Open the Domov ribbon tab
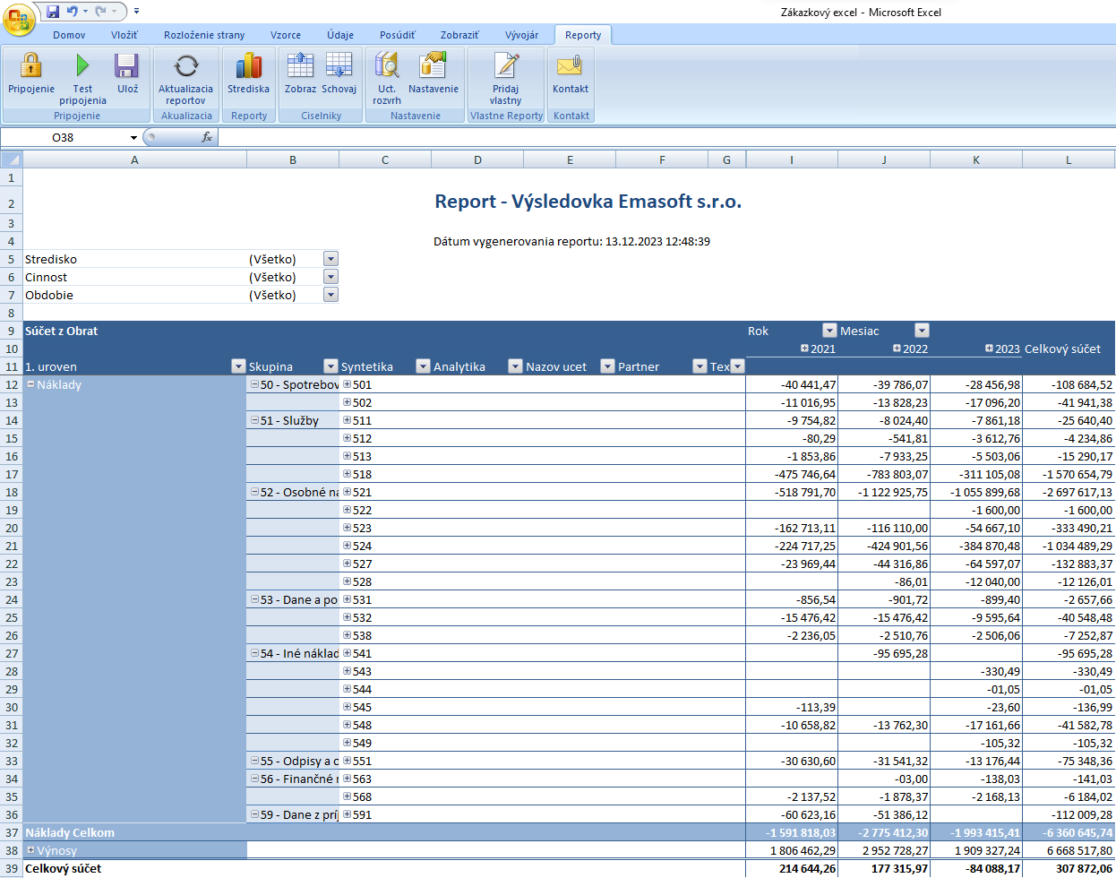Viewport: 1116px width, 878px height. 69,35
